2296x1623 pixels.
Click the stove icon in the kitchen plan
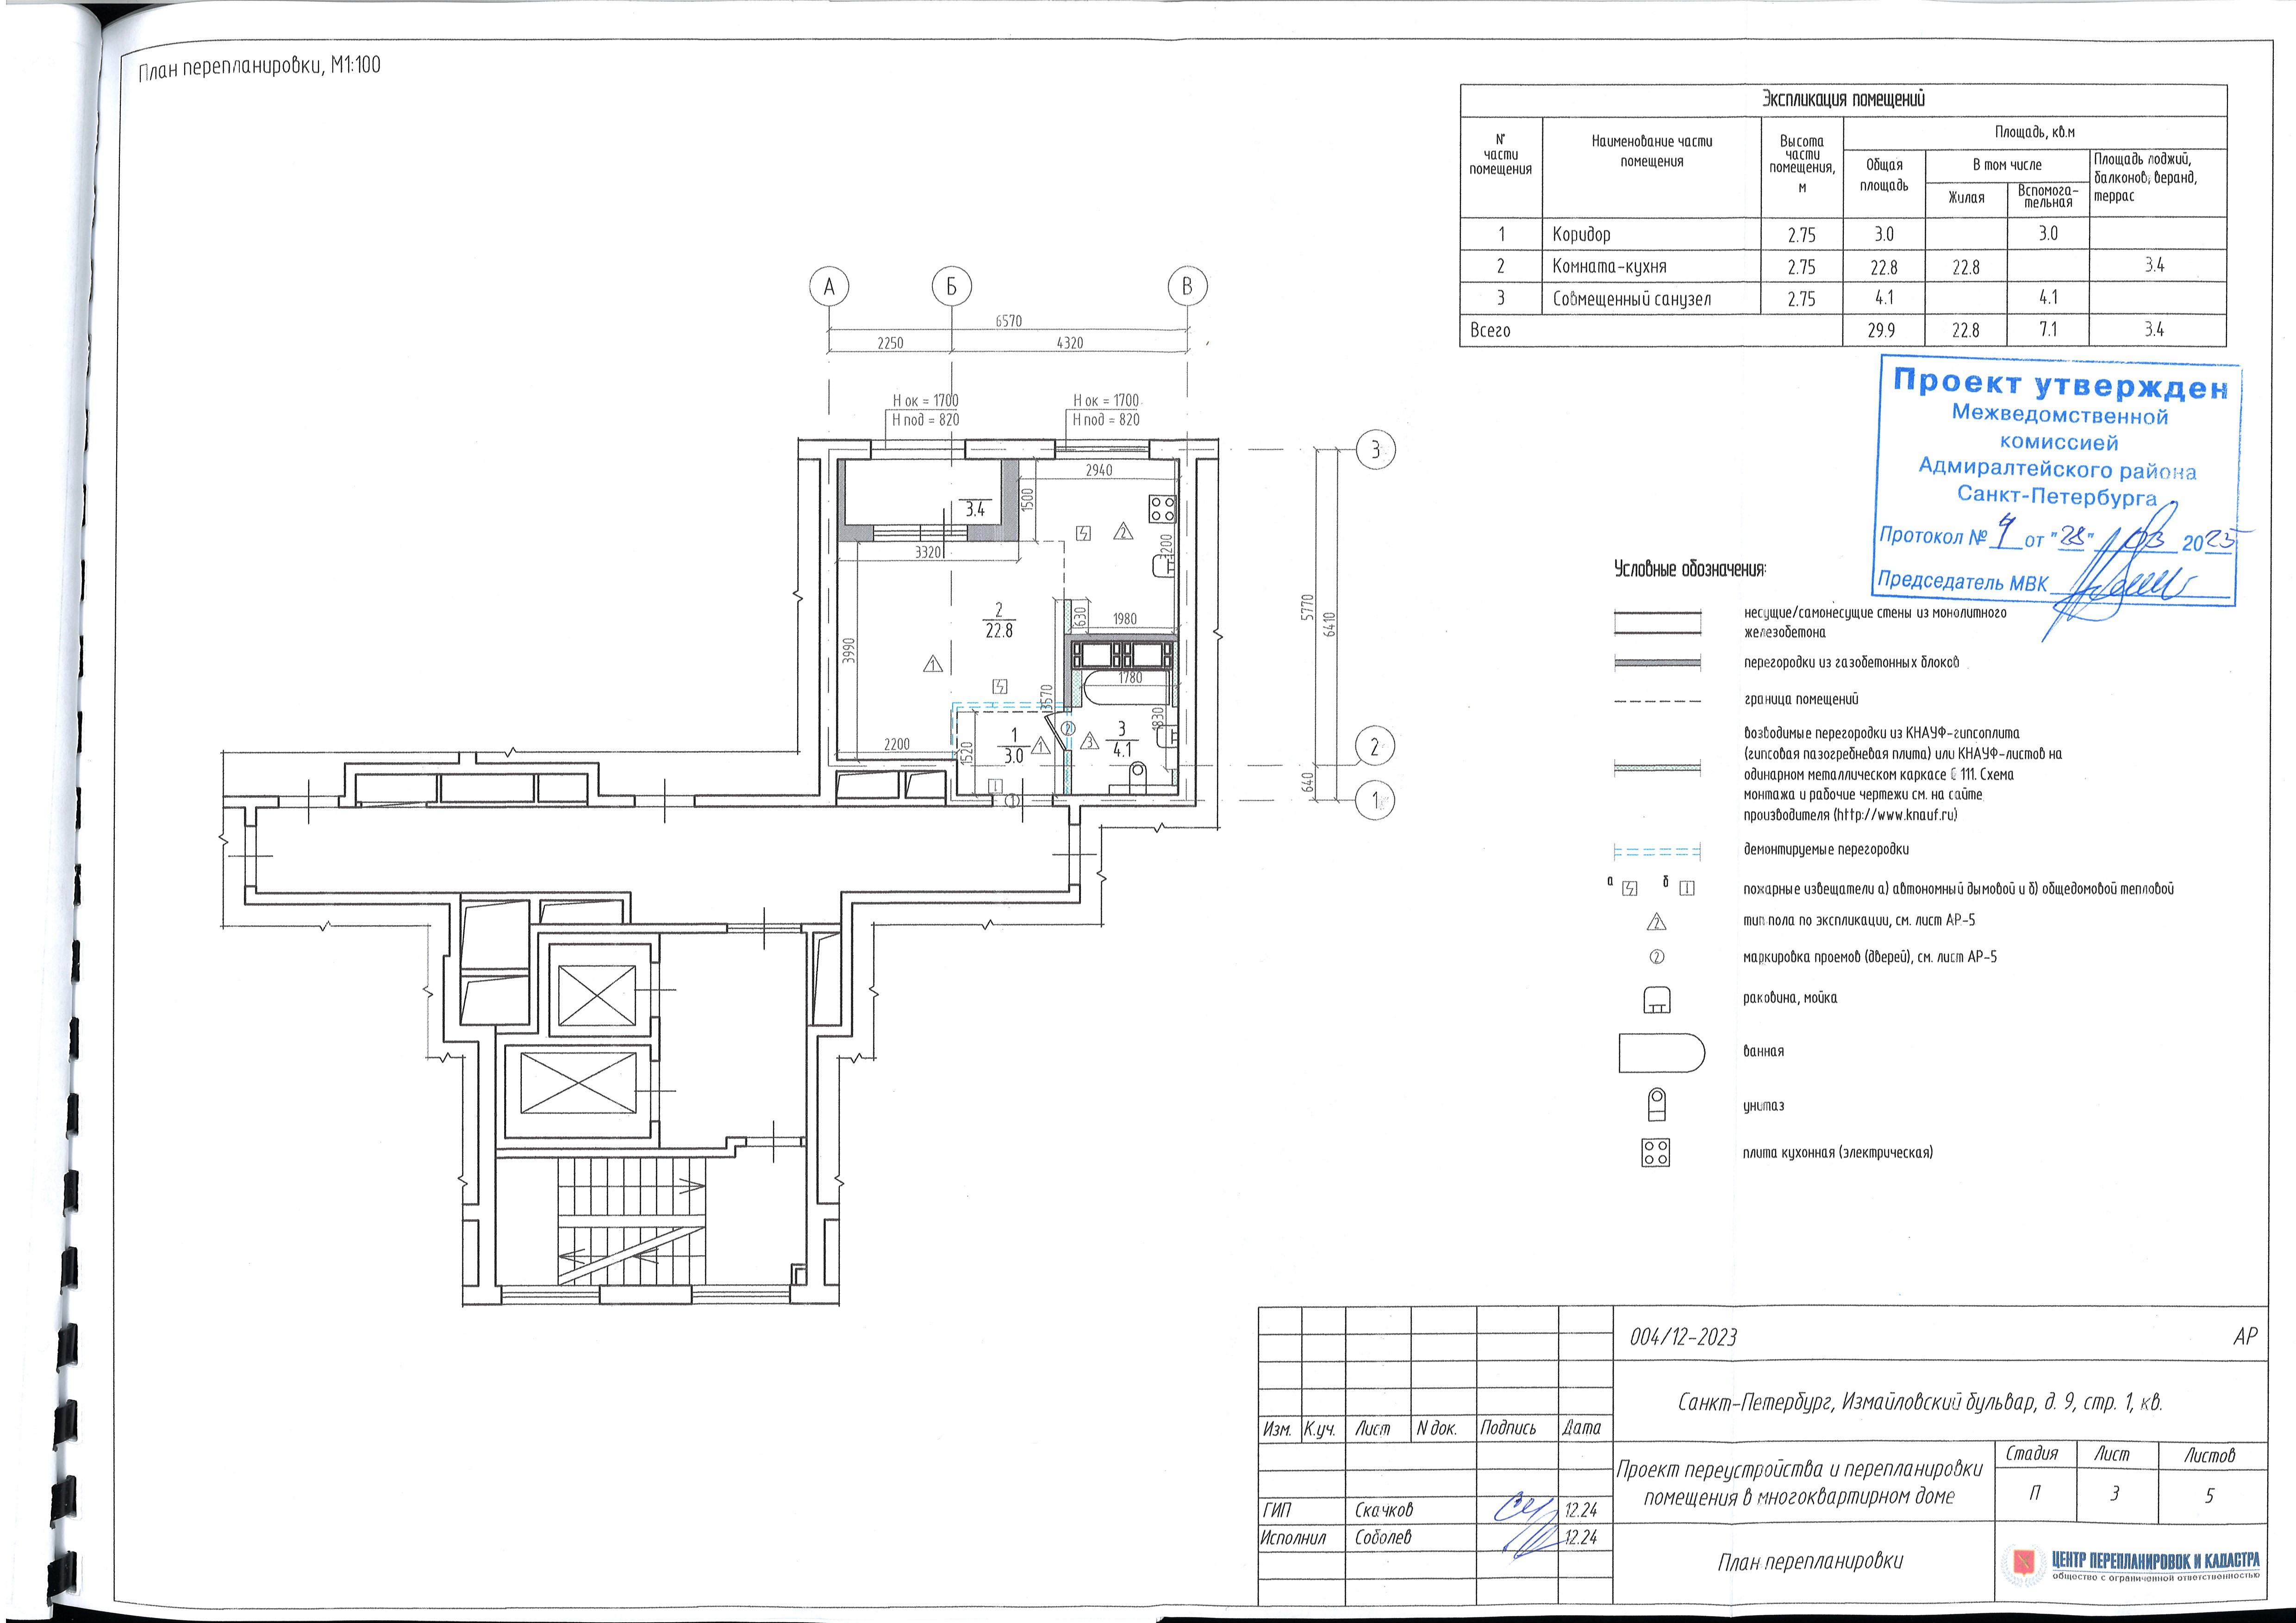[x=1162, y=509]
